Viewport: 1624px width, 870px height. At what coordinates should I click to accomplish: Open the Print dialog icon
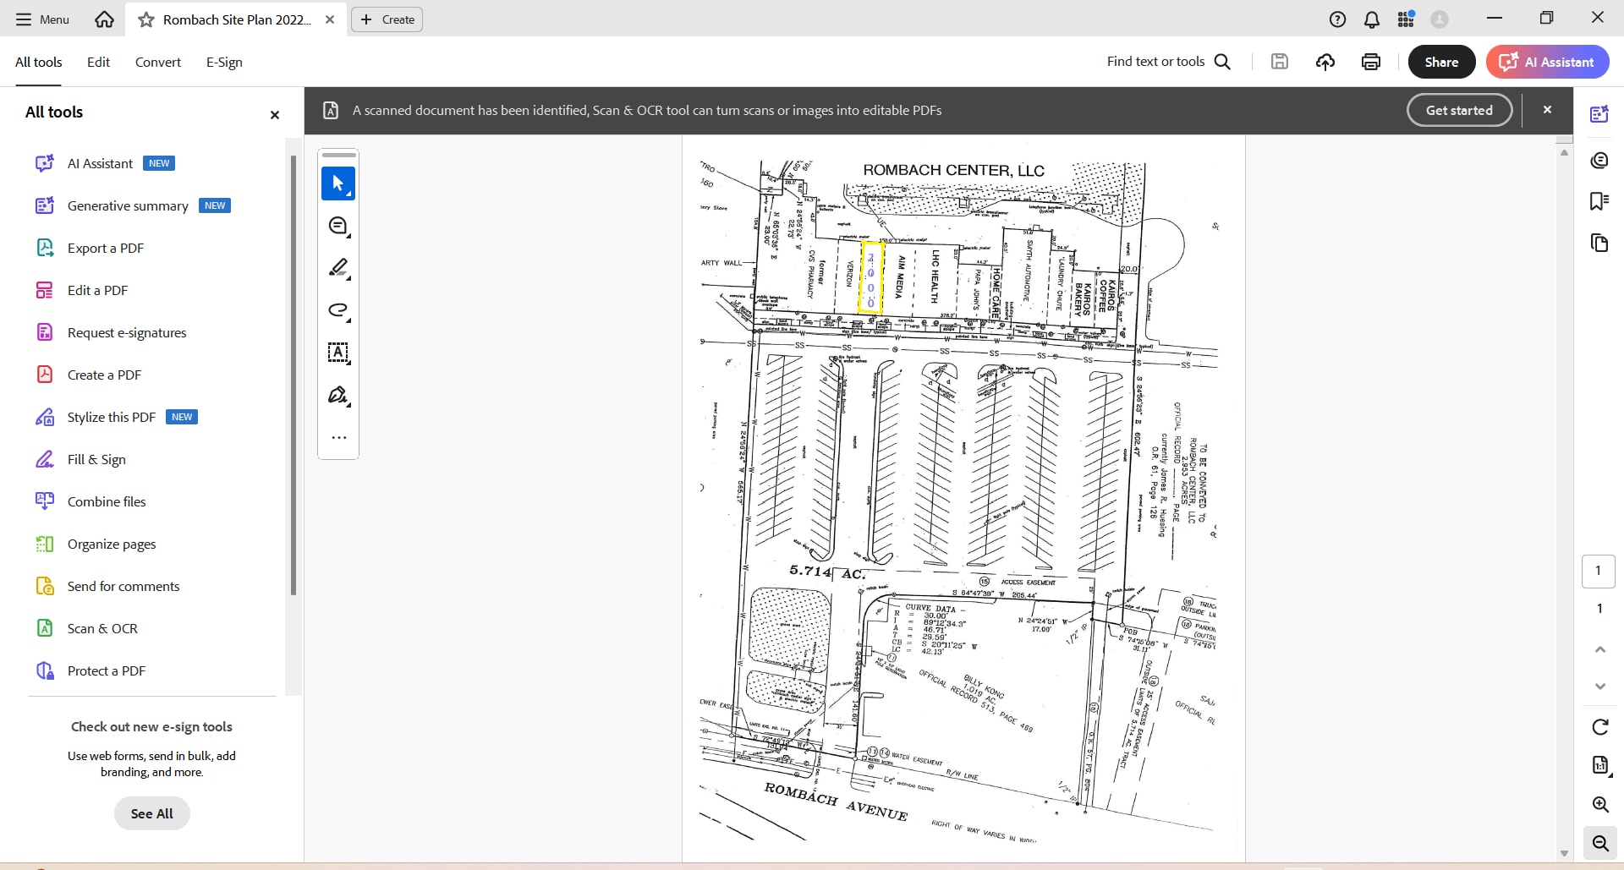[x=1371, y=62]
